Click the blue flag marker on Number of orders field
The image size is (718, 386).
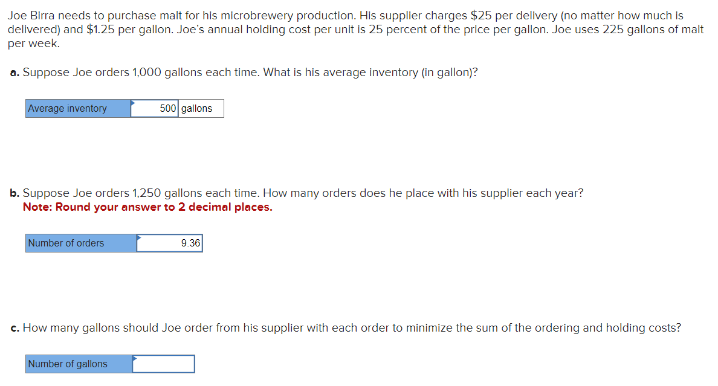click(x=139, y=238)
